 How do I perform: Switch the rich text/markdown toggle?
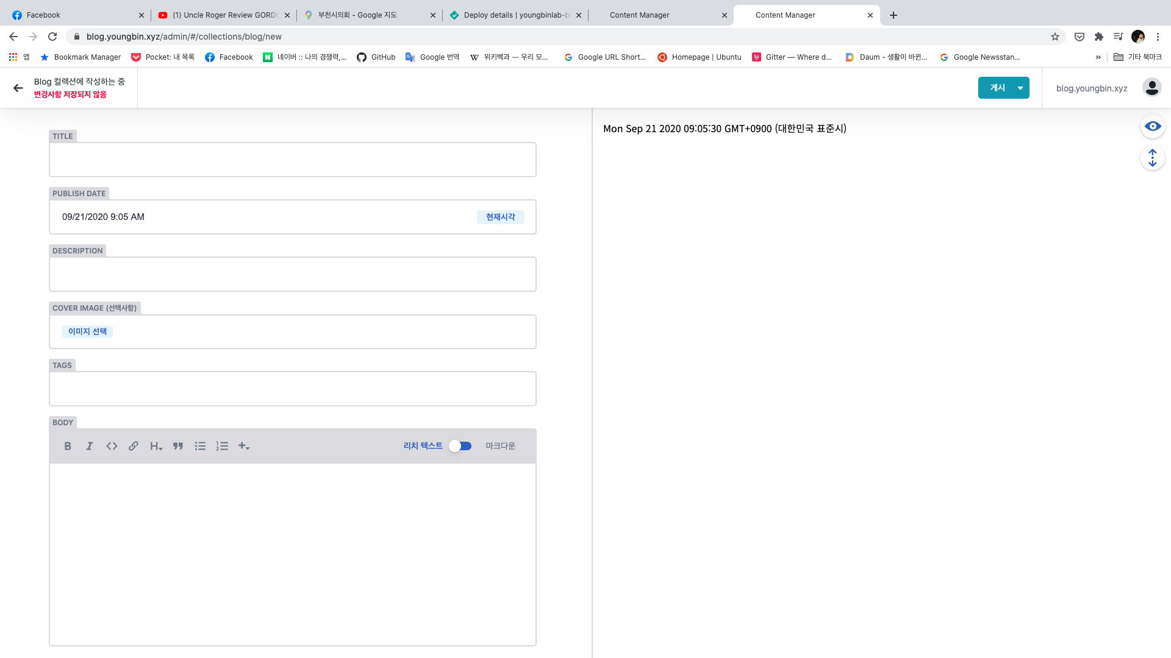(x=460, y=446)
